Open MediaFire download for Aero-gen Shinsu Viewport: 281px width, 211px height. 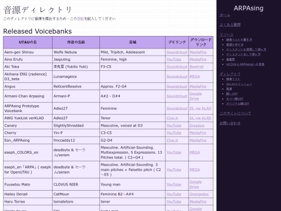coord(198,52)
